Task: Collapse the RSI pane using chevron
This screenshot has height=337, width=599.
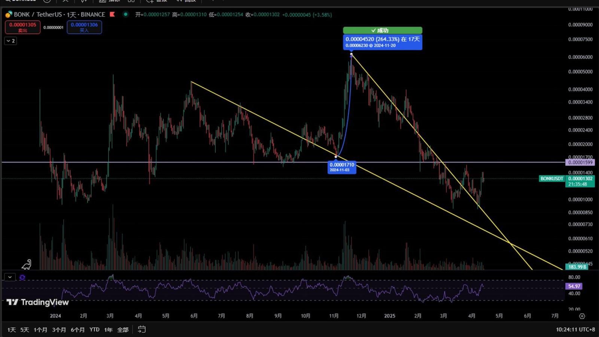Action: point(10,277)
